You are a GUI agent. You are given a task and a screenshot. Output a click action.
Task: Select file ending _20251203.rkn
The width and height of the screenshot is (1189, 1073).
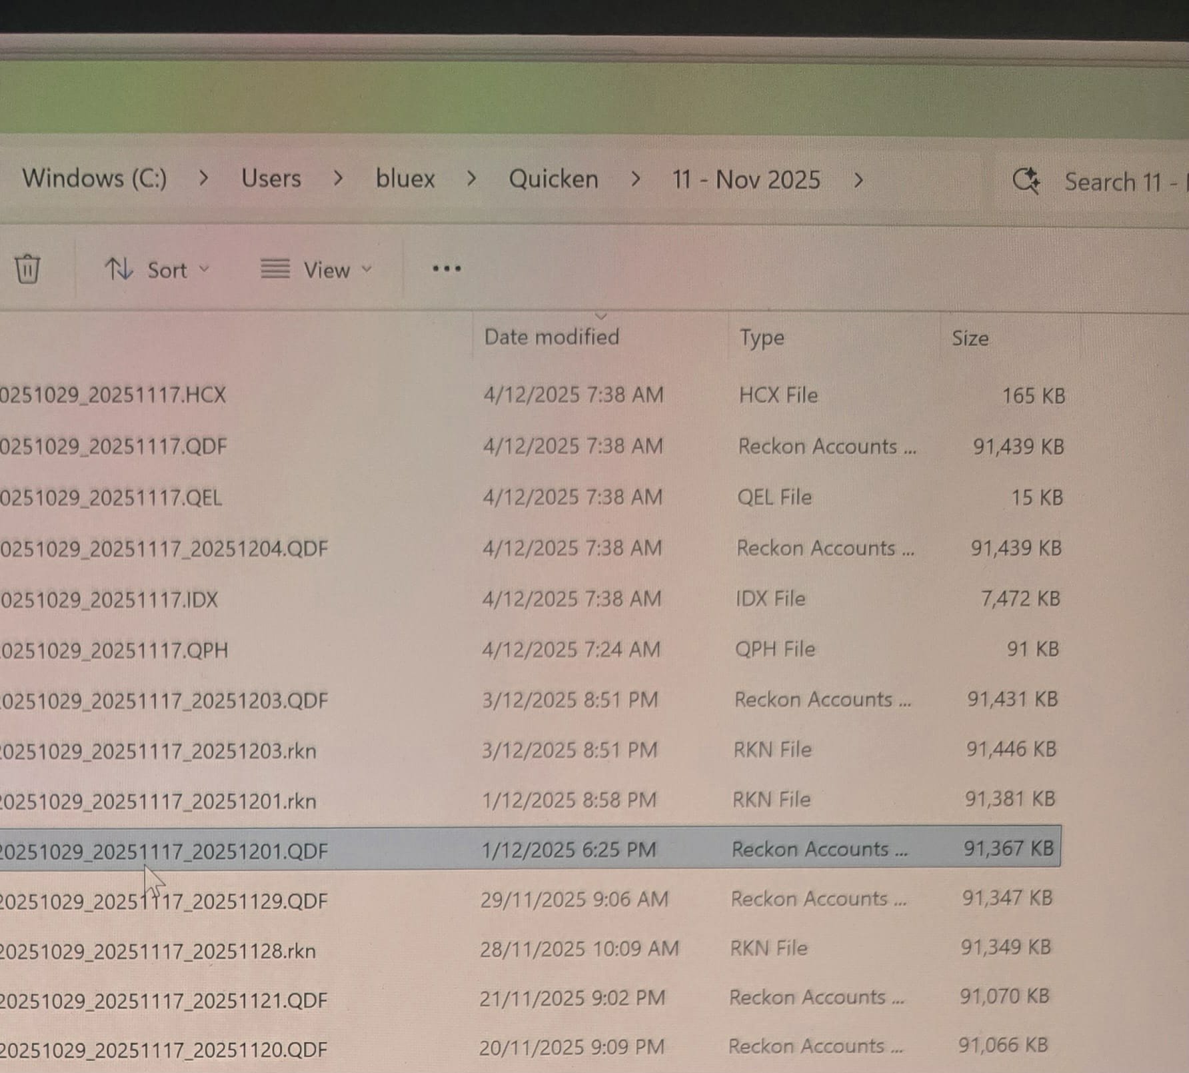pyautogui.click(x=158, y=751)
